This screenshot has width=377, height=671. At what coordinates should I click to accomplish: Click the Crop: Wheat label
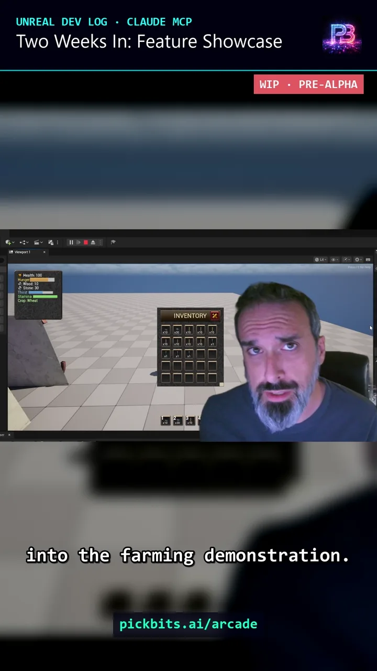click(x=28, y=301)
